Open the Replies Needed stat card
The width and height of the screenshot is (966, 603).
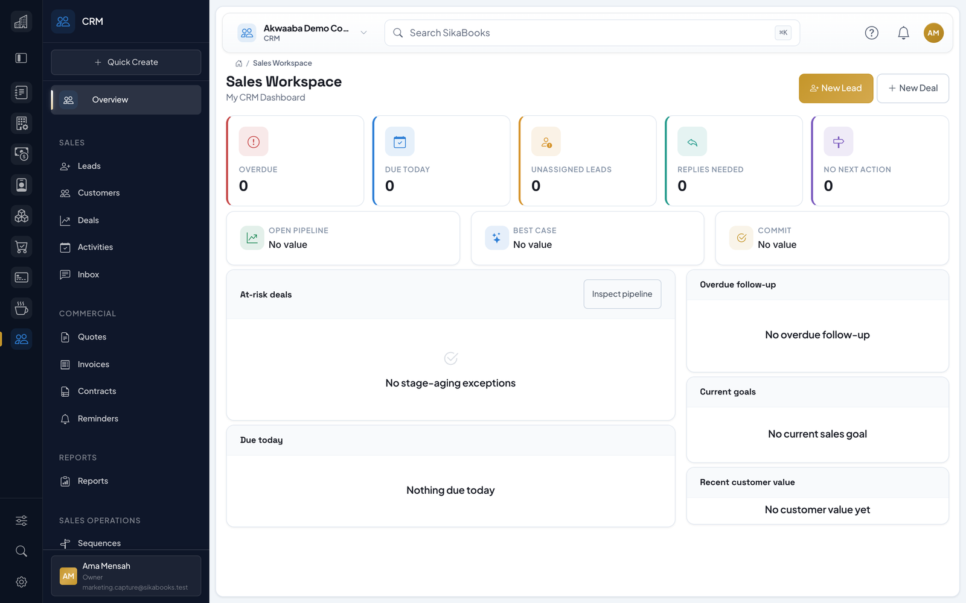[x=734, y=161]
